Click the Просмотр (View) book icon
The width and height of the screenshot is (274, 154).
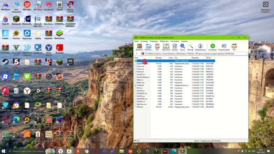pyautogui.click(x=166, y=47)
